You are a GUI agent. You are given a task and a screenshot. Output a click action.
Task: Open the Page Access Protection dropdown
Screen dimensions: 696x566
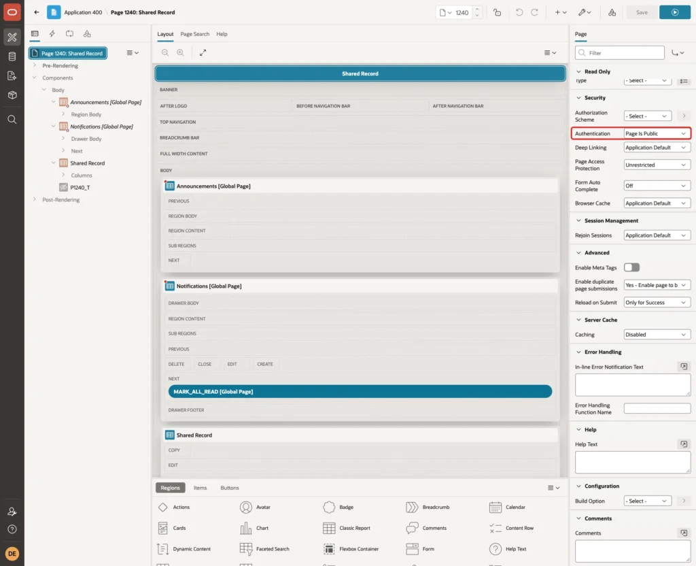(657, 165)
